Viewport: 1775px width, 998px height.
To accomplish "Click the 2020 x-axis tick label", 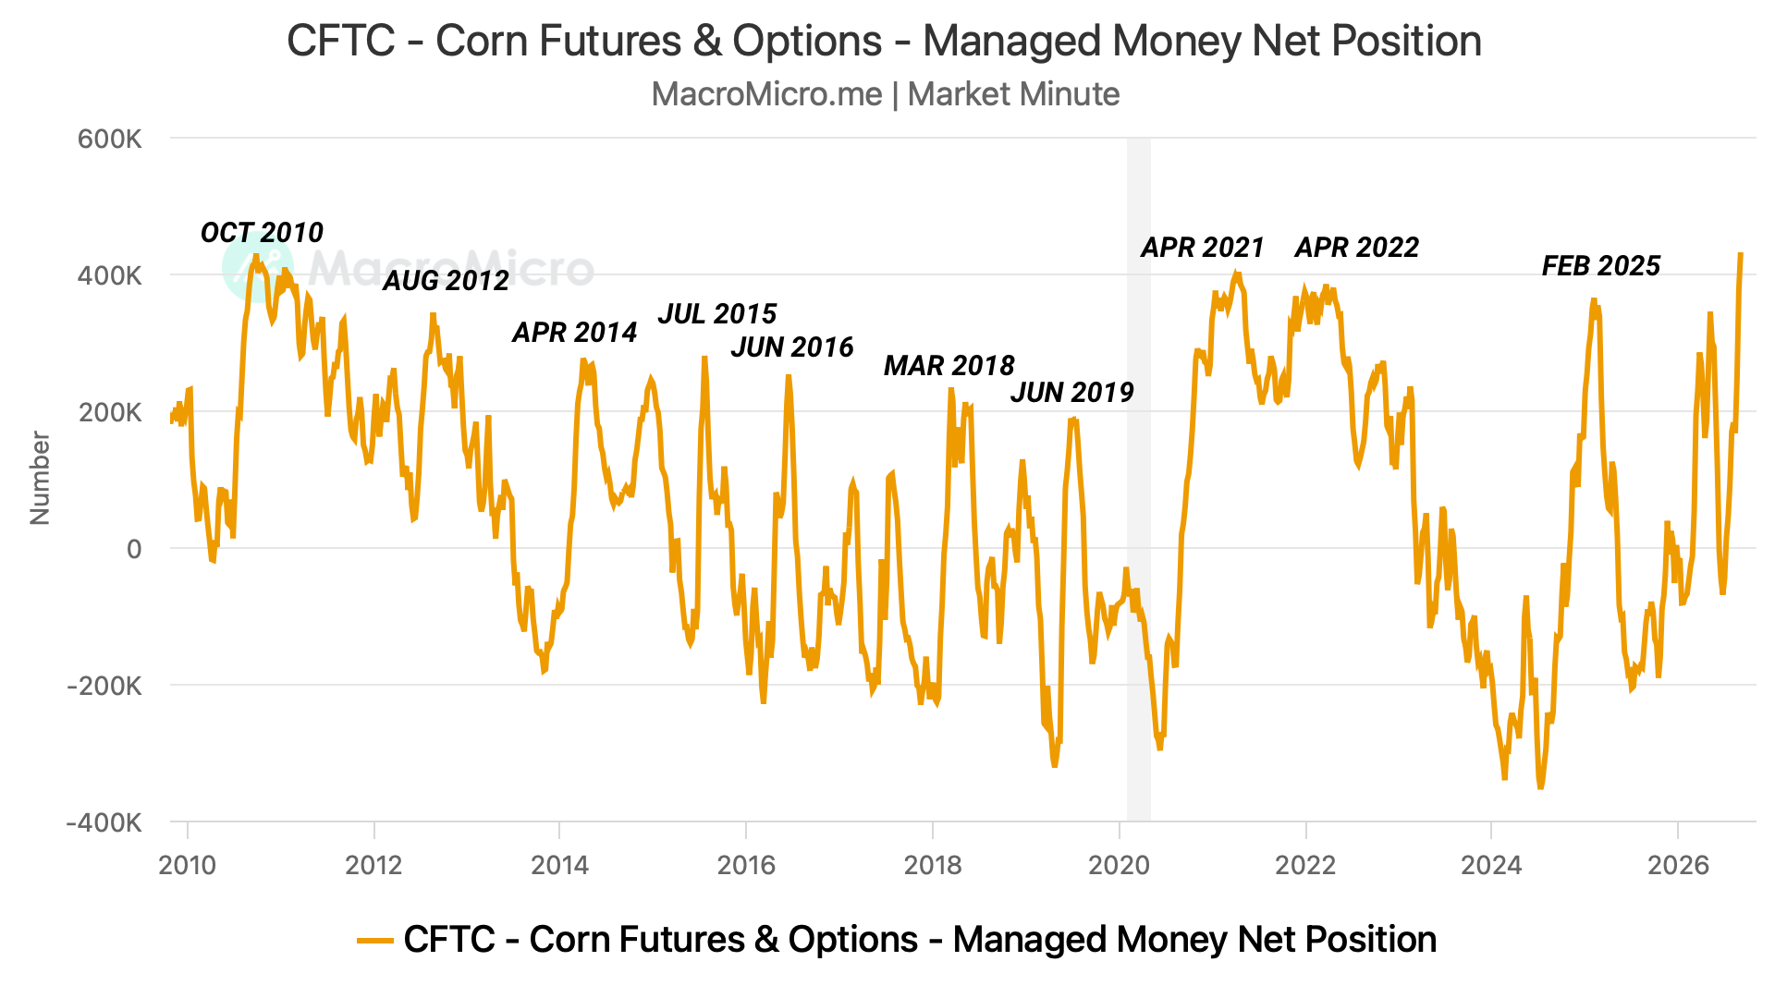I will 1119,866.
